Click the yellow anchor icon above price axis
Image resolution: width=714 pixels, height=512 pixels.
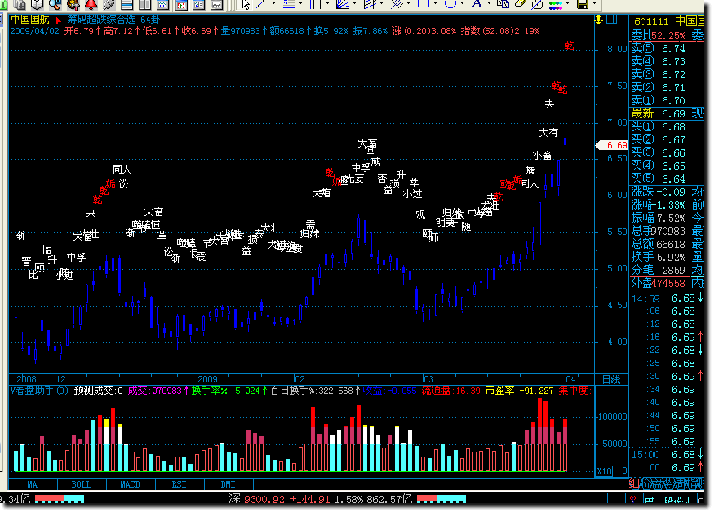(x=599, y=20)
